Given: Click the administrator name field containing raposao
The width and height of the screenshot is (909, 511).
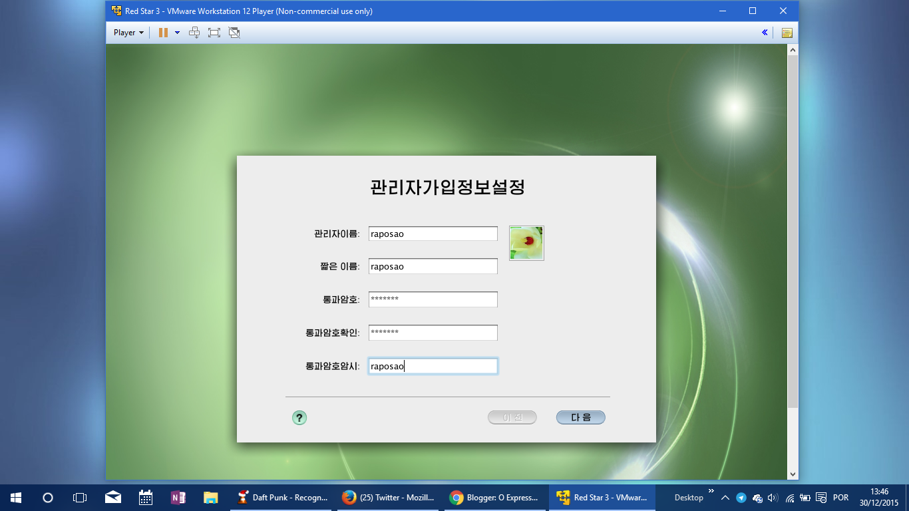Looking at the screenshot, I should [x=433, y=234].
